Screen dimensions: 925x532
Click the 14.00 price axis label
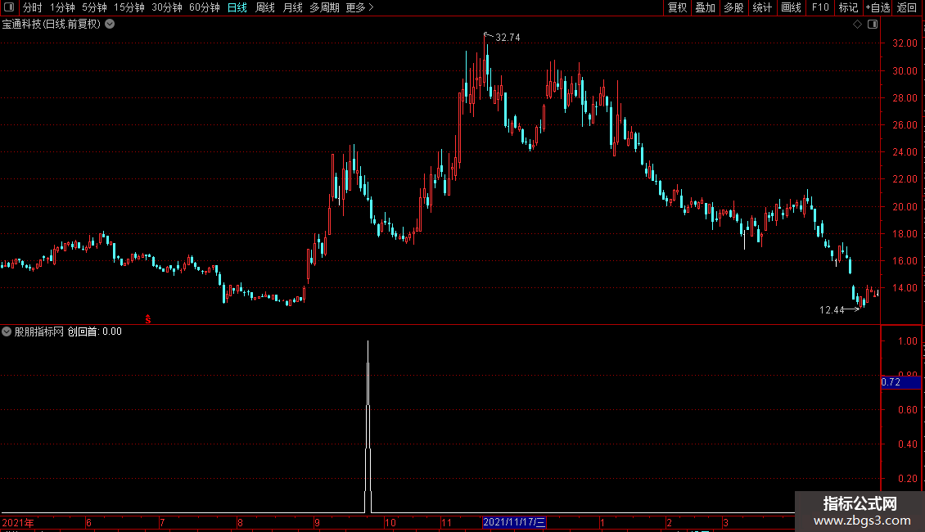point(905,288)
